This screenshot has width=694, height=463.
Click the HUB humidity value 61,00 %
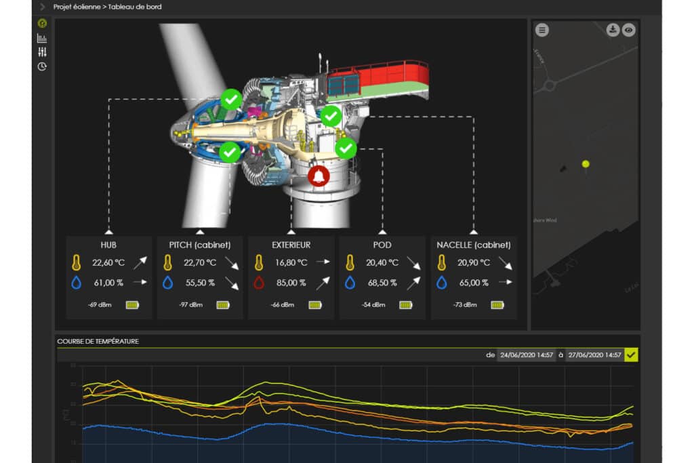(108, 283)
